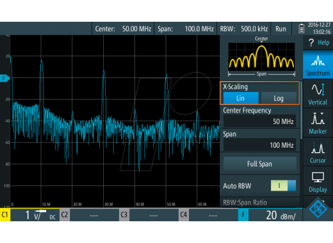Click the menu panel scrollbar
This screenshot has height=243, width=333.
click(301, 110)
